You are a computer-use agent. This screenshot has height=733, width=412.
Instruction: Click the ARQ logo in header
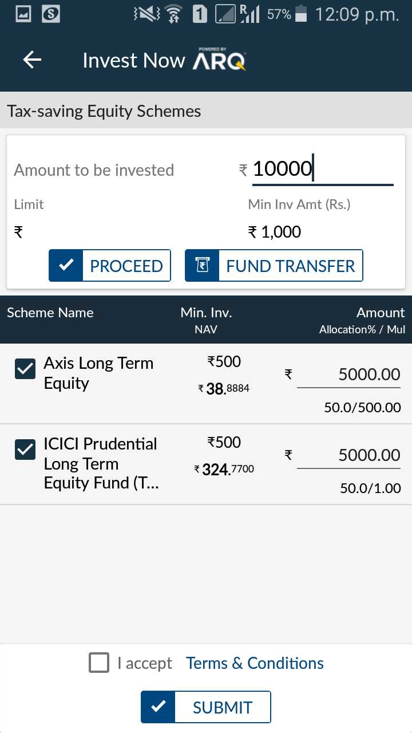point(219,60)
